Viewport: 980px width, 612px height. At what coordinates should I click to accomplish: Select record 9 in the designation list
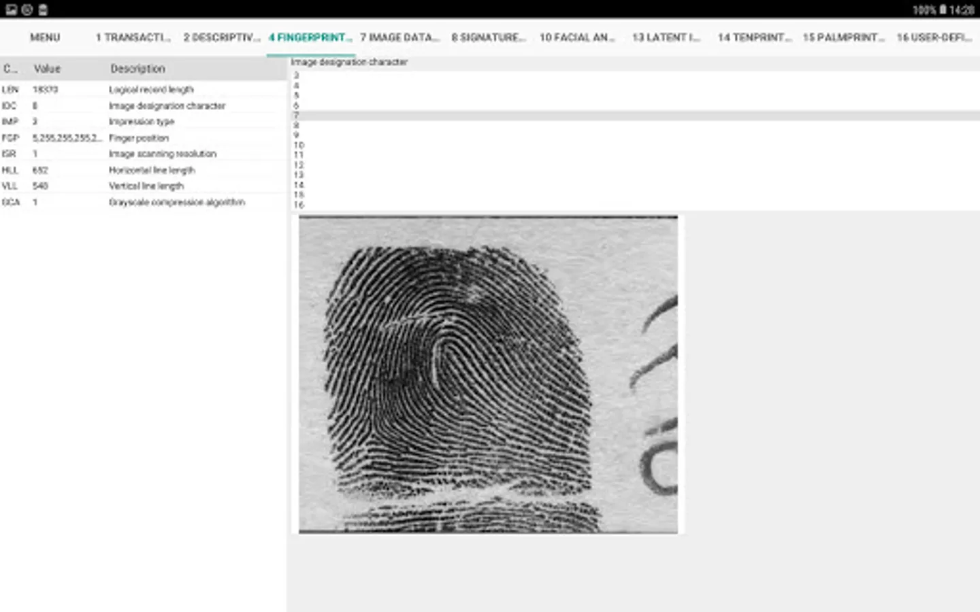pos(635,135)
